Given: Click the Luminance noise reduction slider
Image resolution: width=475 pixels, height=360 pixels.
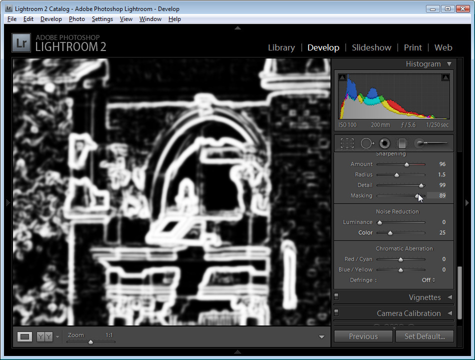Looking at the screenshot, I should tap(401, 222).
